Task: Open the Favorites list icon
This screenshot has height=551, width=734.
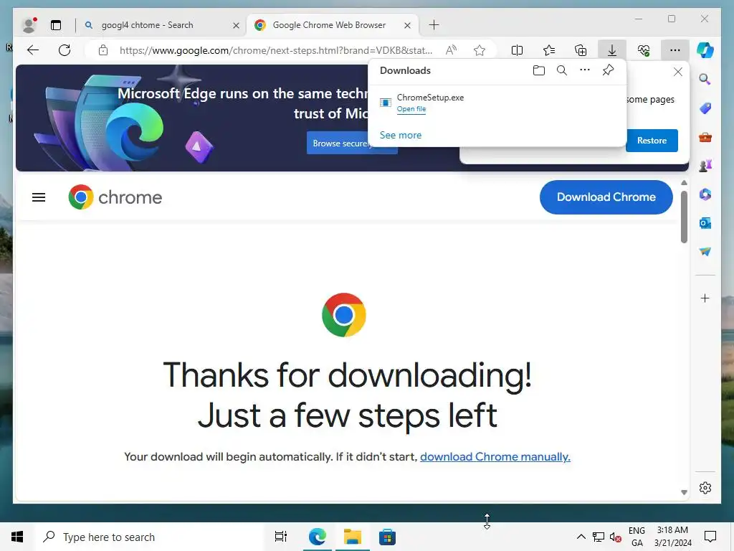Action: (548, 50)
